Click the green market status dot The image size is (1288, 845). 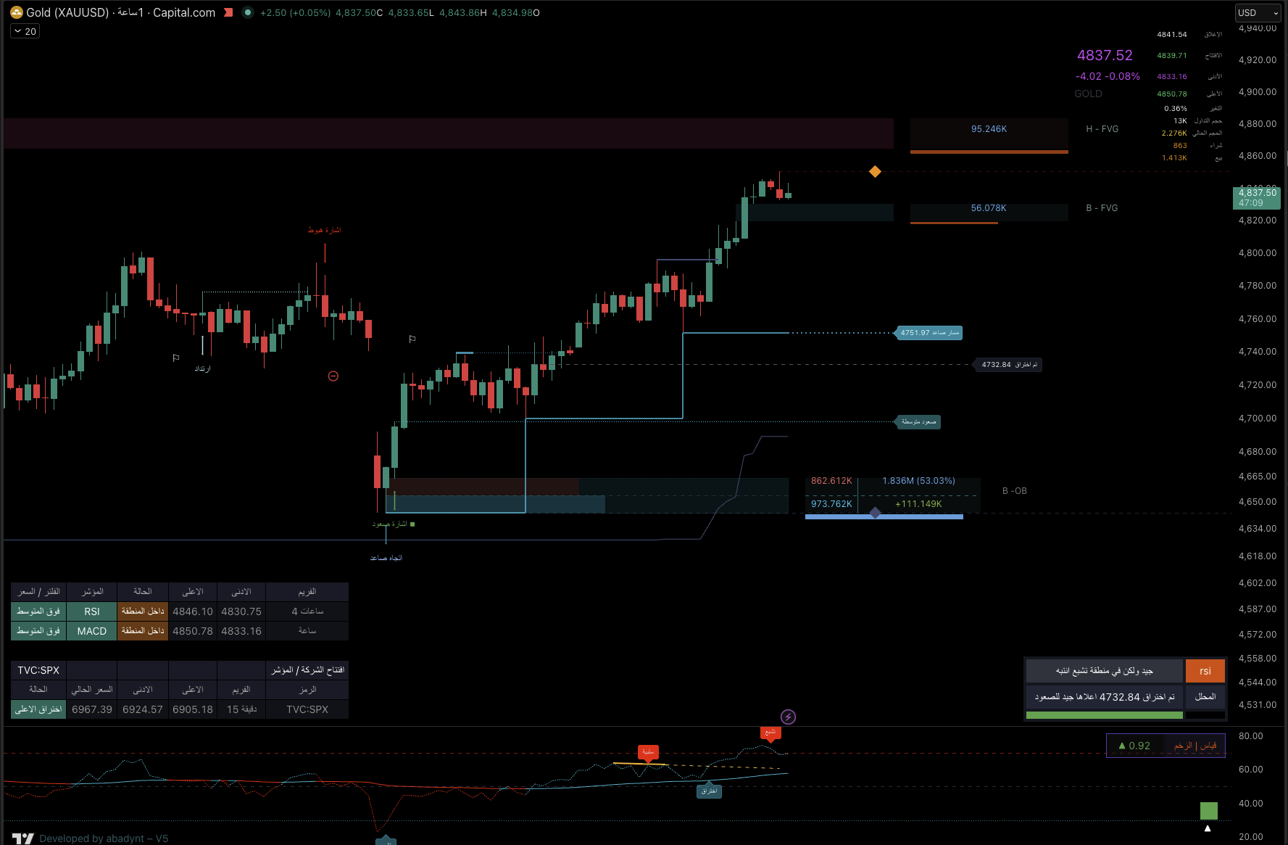248,12
